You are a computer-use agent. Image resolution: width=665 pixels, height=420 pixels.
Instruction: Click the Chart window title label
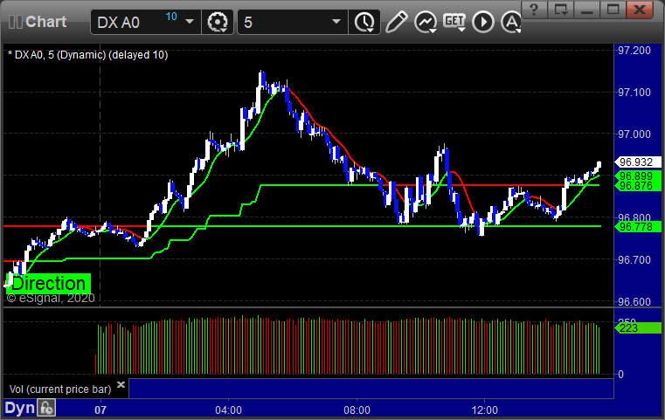click(x=45, y=22)
